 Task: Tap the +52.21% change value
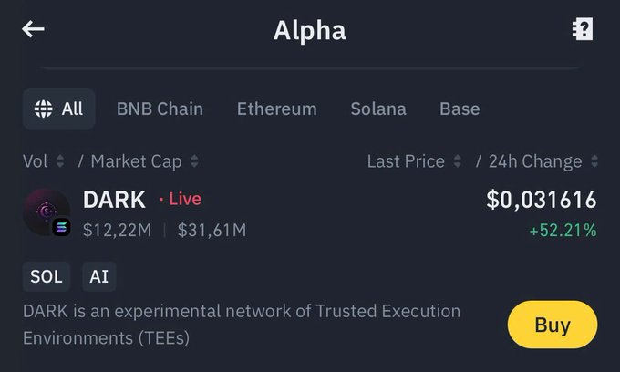tap(563, 231)
